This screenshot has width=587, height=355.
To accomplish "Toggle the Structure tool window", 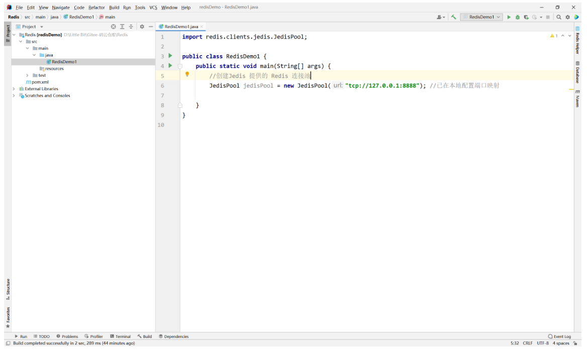I will 8,290.
